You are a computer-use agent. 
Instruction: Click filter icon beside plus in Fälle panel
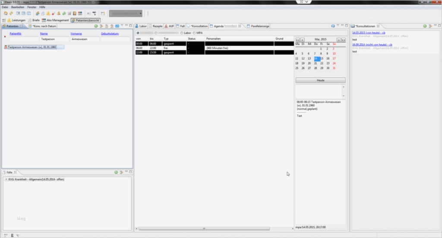(121, 172)
